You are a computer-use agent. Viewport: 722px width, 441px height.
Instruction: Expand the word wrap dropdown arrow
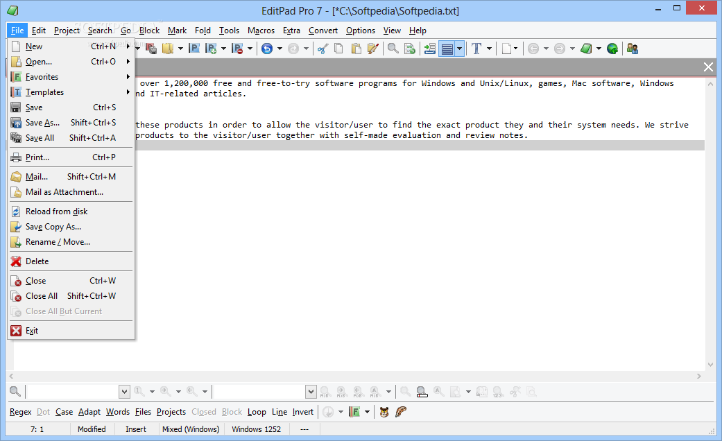pos(460,49)
